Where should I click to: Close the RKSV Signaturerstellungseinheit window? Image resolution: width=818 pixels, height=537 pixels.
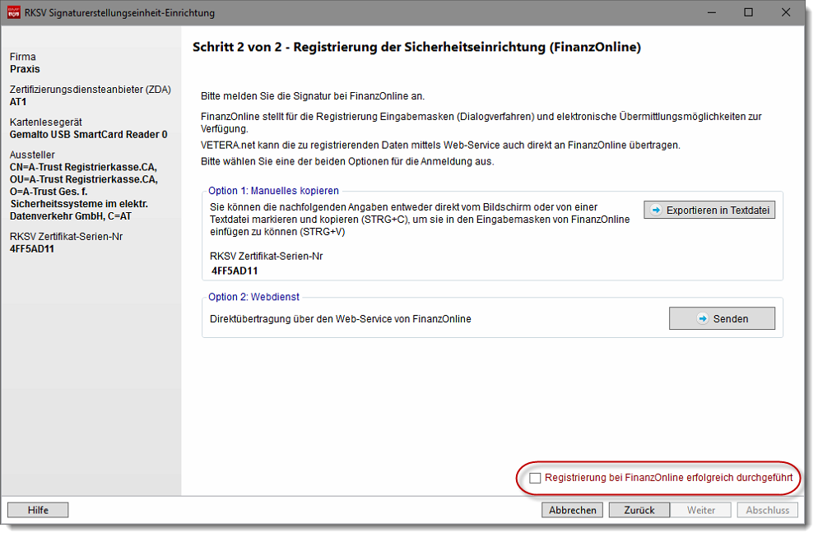786,12
